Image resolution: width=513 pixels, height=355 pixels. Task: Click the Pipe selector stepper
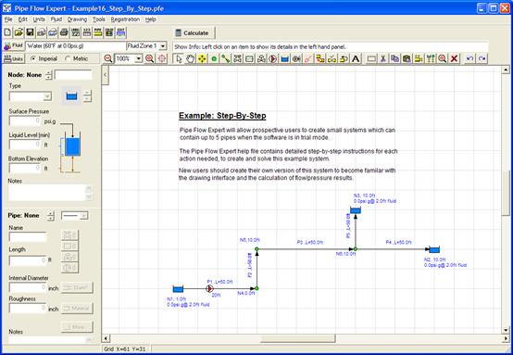tap(50, 215)
